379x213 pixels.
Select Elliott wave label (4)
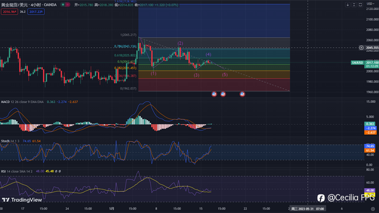208,54
